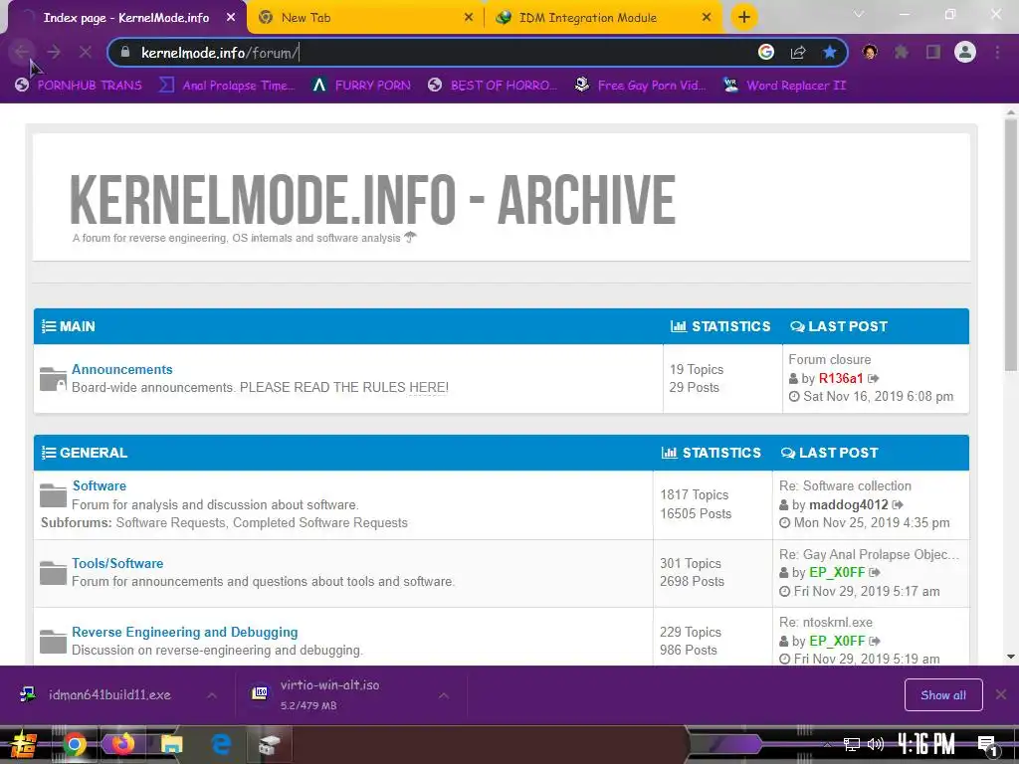
Task: Open the Tools/Software forum
Action: point(117,563)
